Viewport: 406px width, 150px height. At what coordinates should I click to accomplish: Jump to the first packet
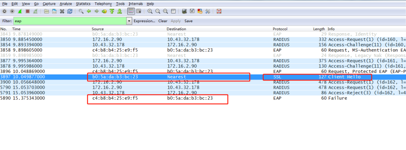[112, 11]
